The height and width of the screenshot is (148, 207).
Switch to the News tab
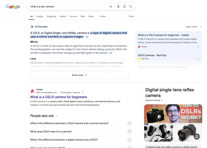coord(91,16)
